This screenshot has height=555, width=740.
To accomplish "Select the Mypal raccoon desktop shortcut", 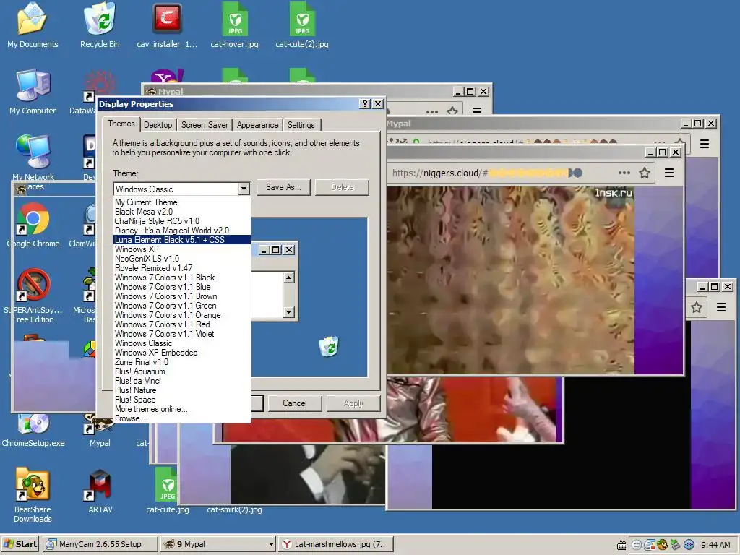I will pyautogui.click(x=100, y=431).
